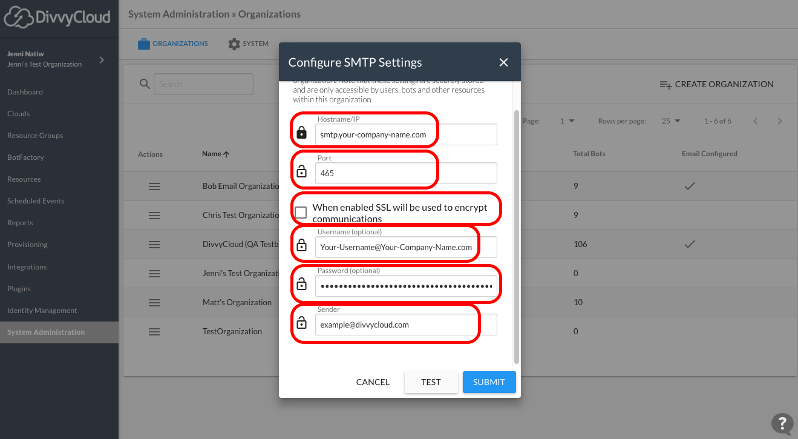798x439 pixels.
Task: Click the Bob Email Organization name
Action: coord(240,186)
